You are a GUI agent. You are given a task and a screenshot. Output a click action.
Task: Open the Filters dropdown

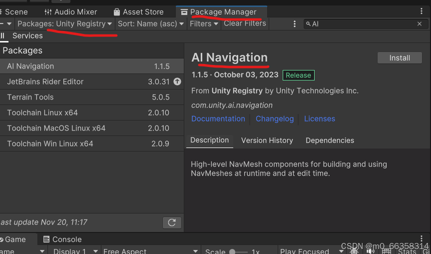click(x=204, y=23)
